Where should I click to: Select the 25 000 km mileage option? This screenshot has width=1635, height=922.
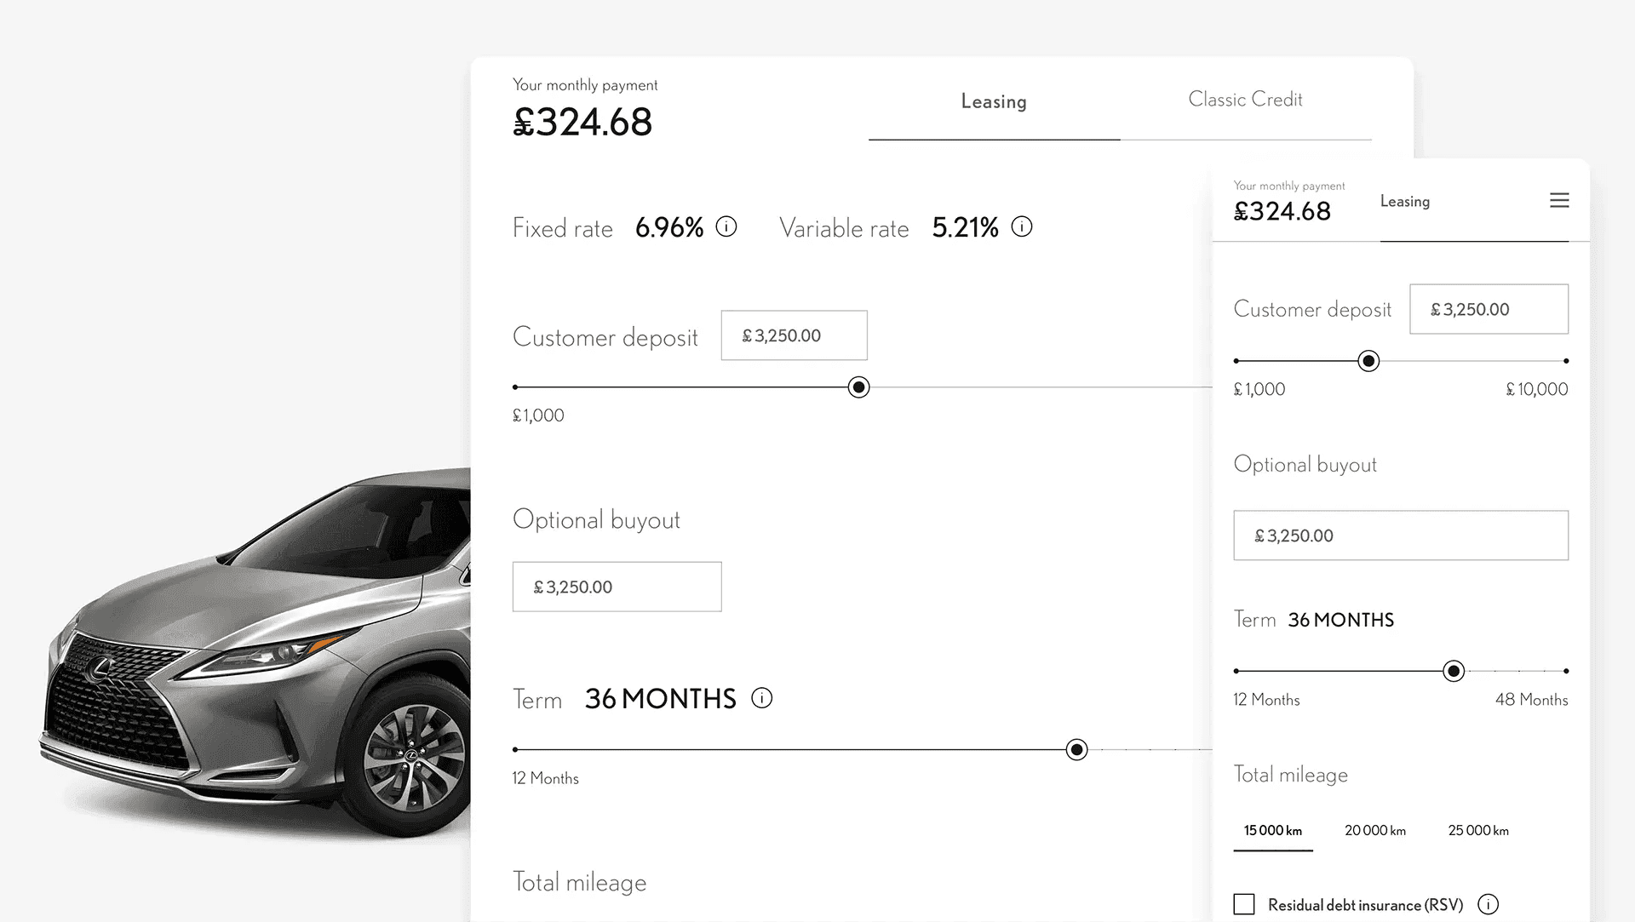pos(1478,830)
